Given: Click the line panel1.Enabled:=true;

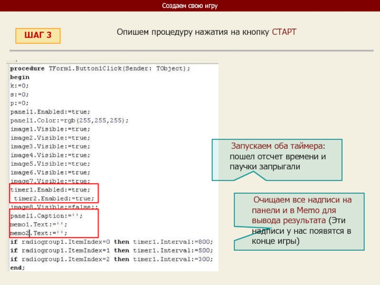Looking at the screenshot, I should point(50,112).
